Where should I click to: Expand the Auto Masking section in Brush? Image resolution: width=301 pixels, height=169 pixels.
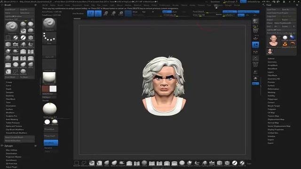point(12,119)
